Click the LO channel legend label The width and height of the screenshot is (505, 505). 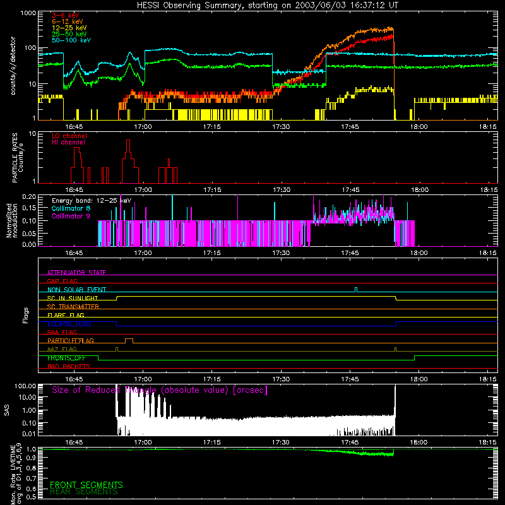pyautogui.click(x=69, y=136)
